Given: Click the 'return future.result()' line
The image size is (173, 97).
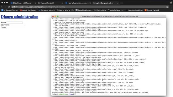Looking at the screenshot, I should click(64, 67).
